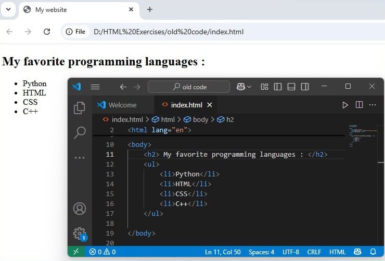This screenshot has width=385, height=261.
Task: Click the ul opening tag on line 12
Action: 151,164
